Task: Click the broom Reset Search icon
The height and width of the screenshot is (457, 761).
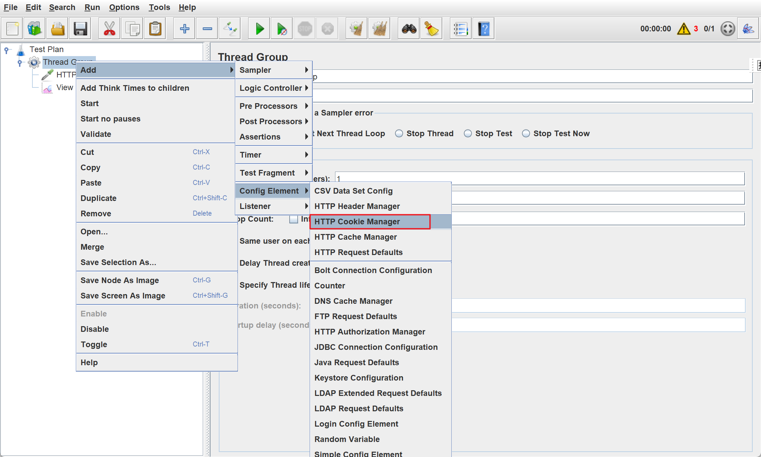Action: pyautogui.click(x=431, y=29)
